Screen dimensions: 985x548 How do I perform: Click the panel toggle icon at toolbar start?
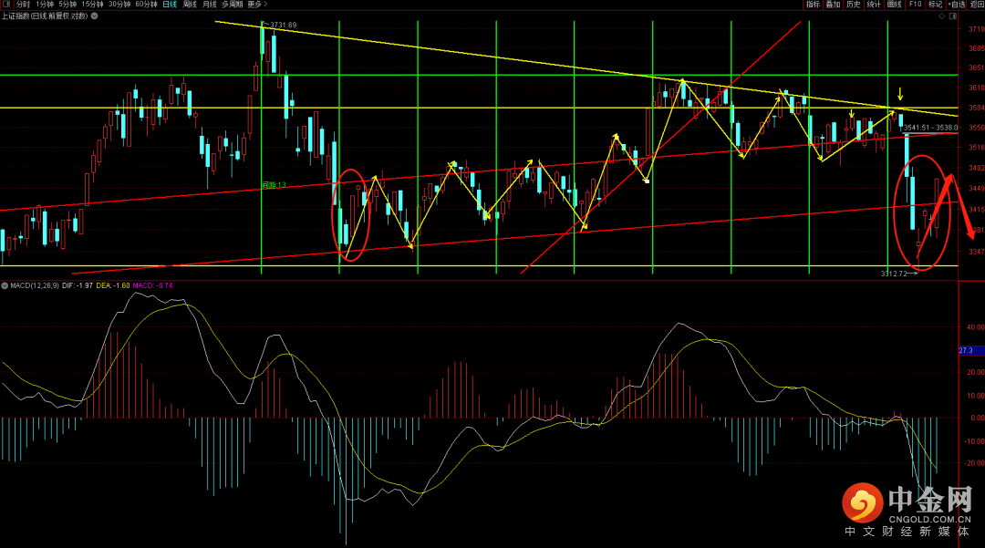tap(5, 5)
